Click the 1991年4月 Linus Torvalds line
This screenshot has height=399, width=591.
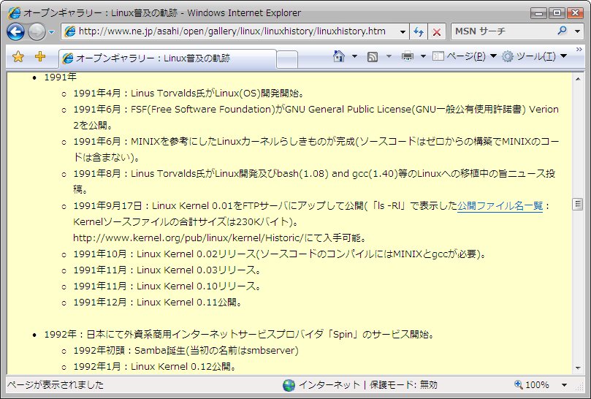pyautogui.click(x=188, y=93)
